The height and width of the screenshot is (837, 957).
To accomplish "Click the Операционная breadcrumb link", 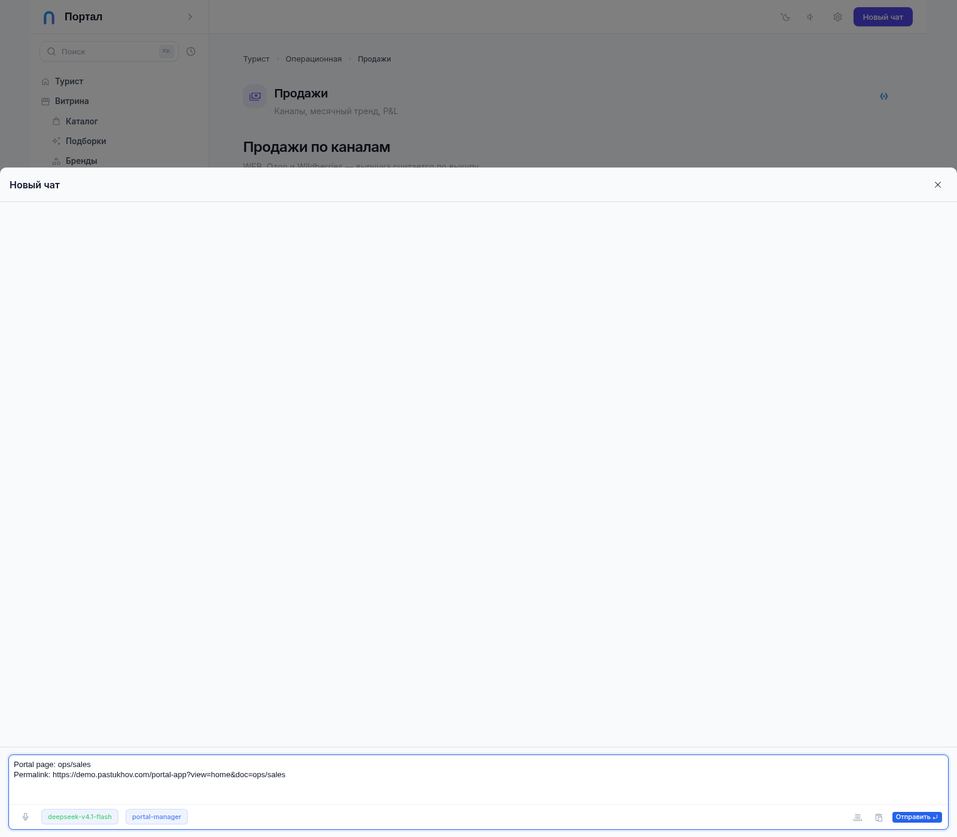I will 313,59.
